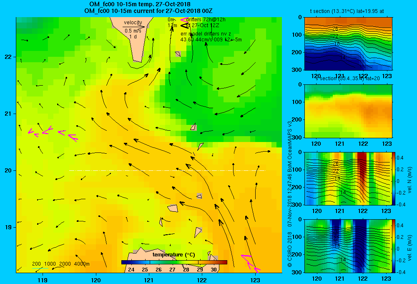Viewport: 417px width, 284px height.
Task: Click 'temperature (°C)' colorbar label
Action: (x=173, y=255)
